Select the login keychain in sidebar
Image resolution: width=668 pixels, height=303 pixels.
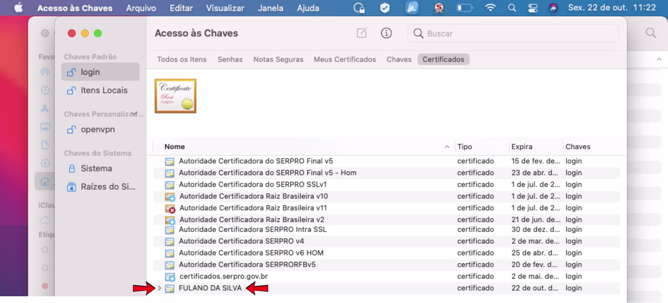[x=101, y=72]
